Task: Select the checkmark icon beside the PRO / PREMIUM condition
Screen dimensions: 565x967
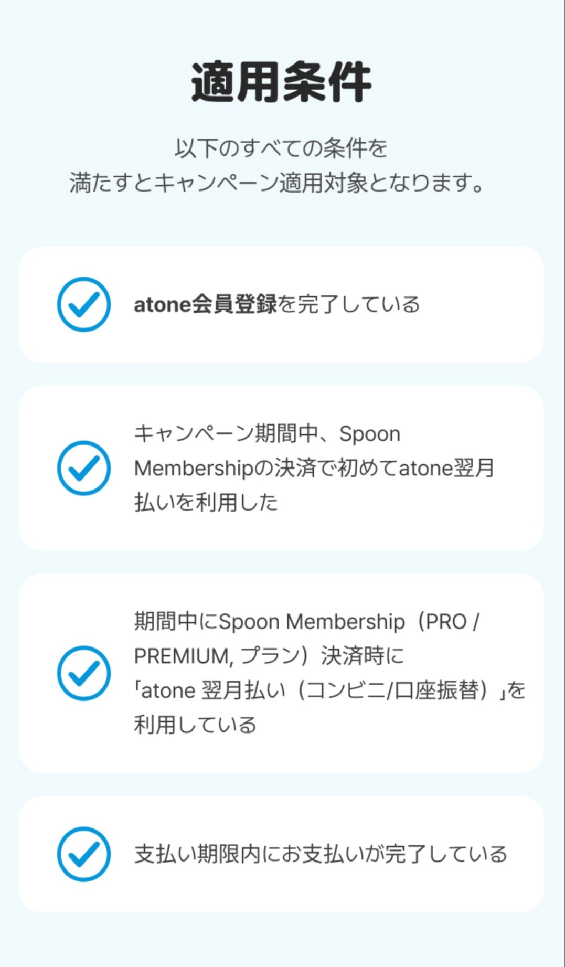Action: point(83,673)
